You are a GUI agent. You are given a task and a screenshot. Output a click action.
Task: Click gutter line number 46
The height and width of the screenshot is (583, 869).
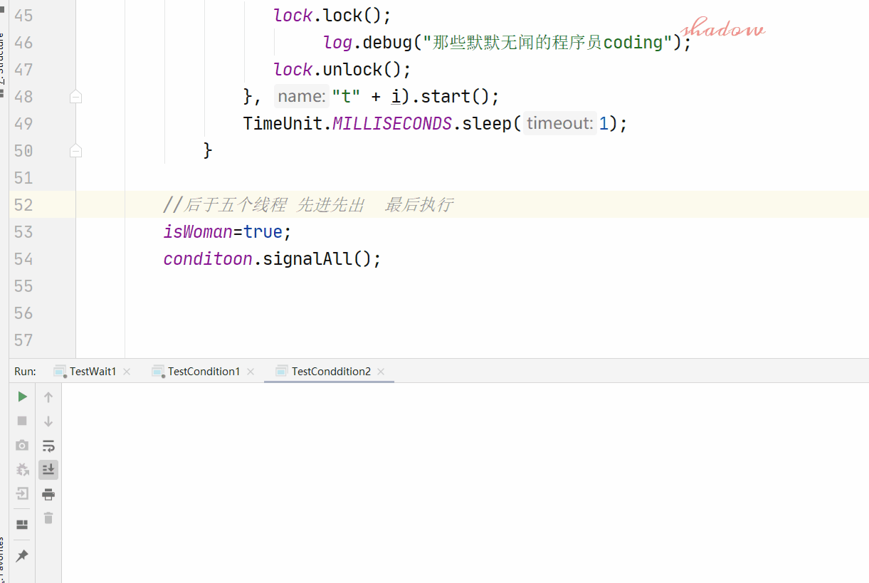click(x=23, y=43)
